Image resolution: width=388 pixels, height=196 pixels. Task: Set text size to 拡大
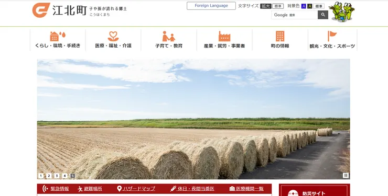pyautogui.click(x=265, y=6)
